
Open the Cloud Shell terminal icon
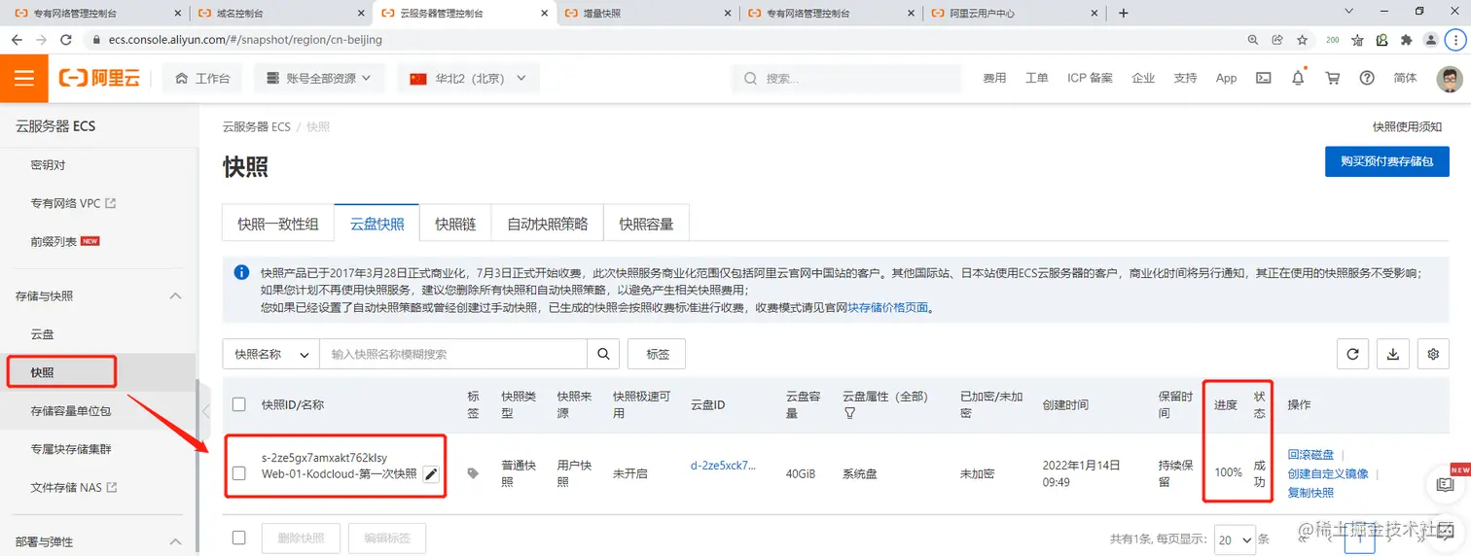(1263, 79)
